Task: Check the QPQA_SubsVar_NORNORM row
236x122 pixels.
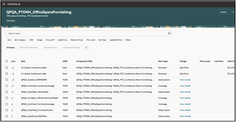Action: (7, 80)
